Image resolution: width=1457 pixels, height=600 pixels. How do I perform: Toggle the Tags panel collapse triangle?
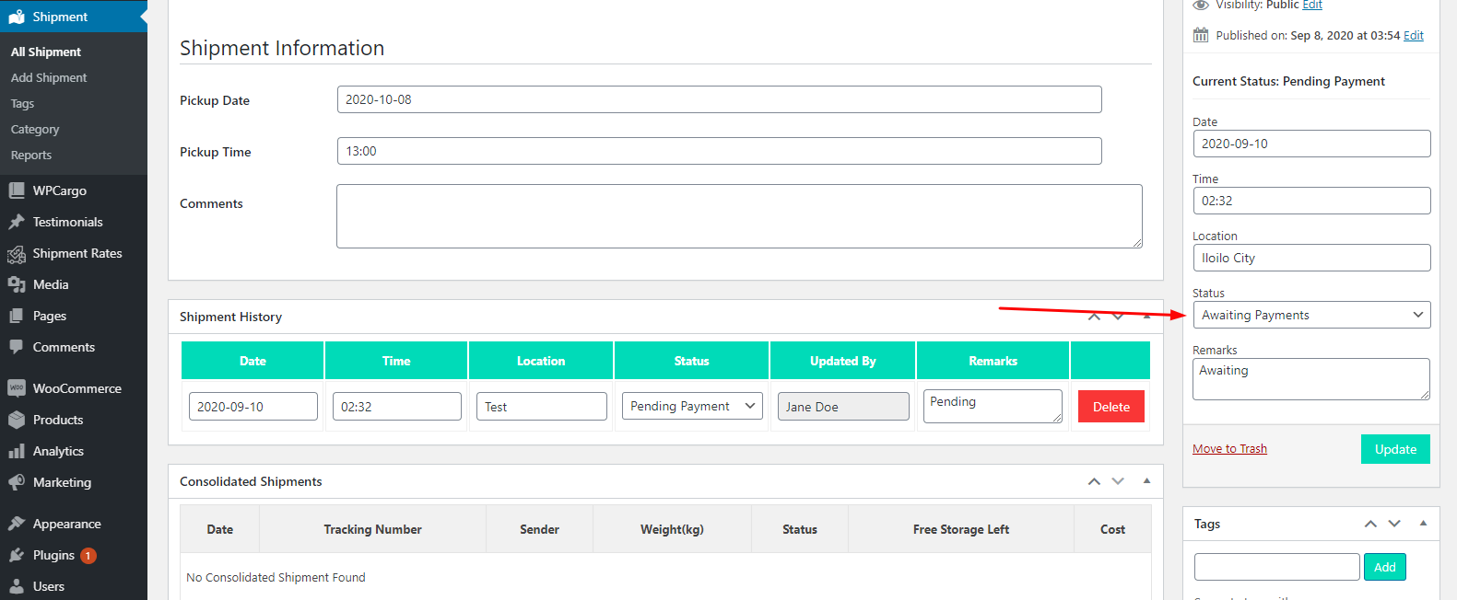point(1423,524)
